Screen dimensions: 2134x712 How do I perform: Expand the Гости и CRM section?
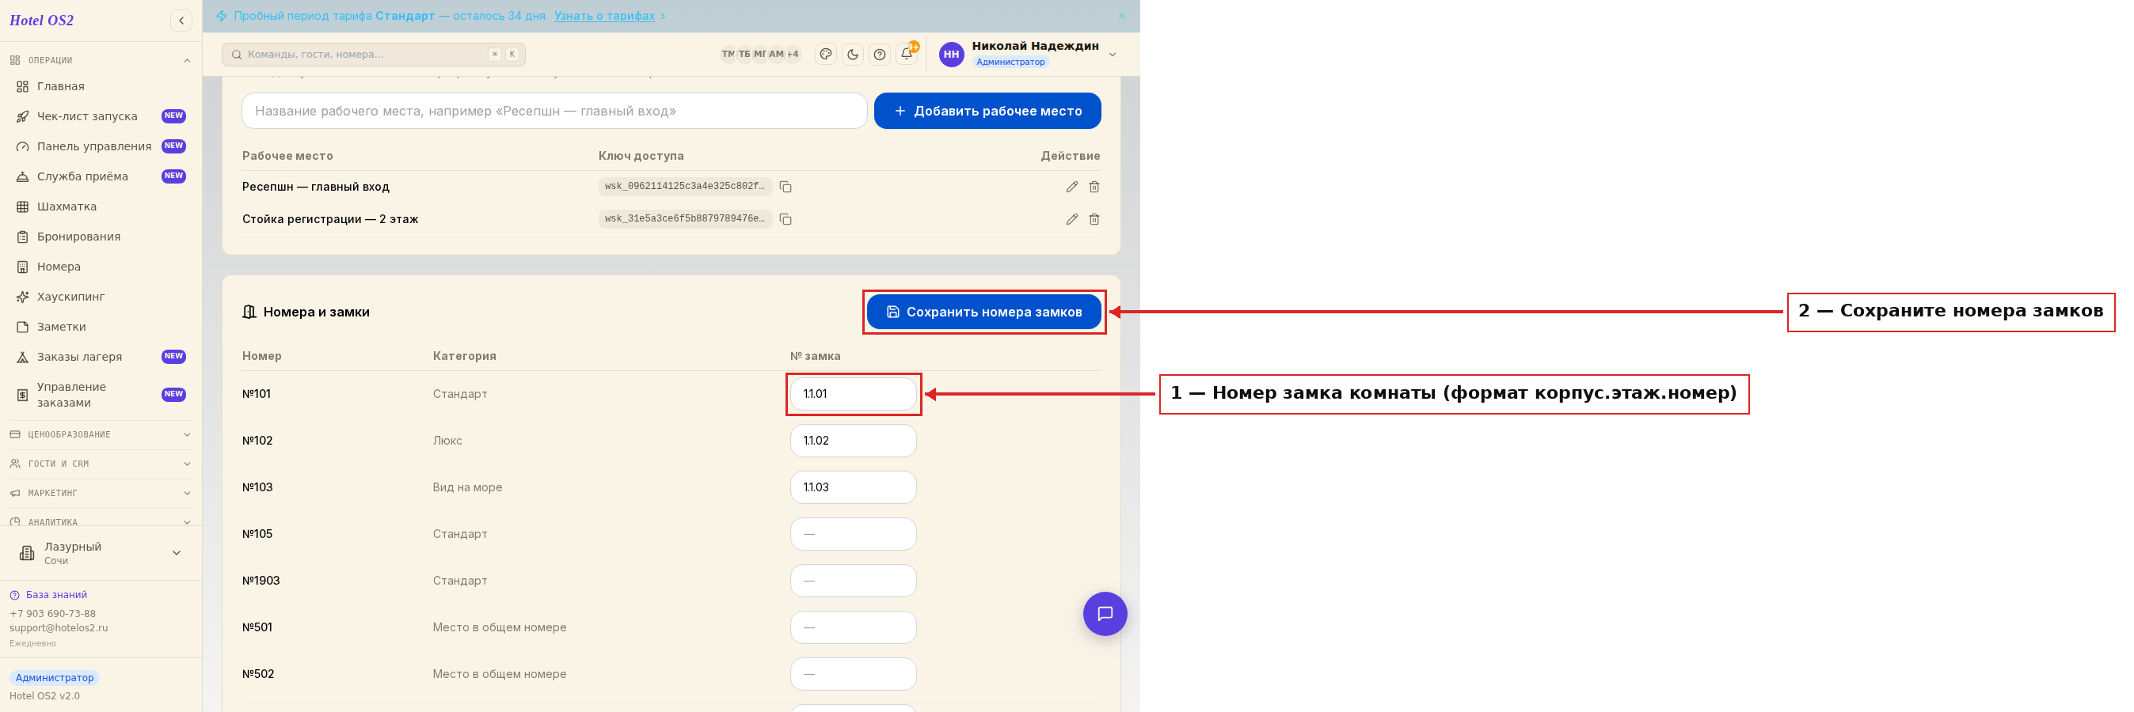coord(101,464)
